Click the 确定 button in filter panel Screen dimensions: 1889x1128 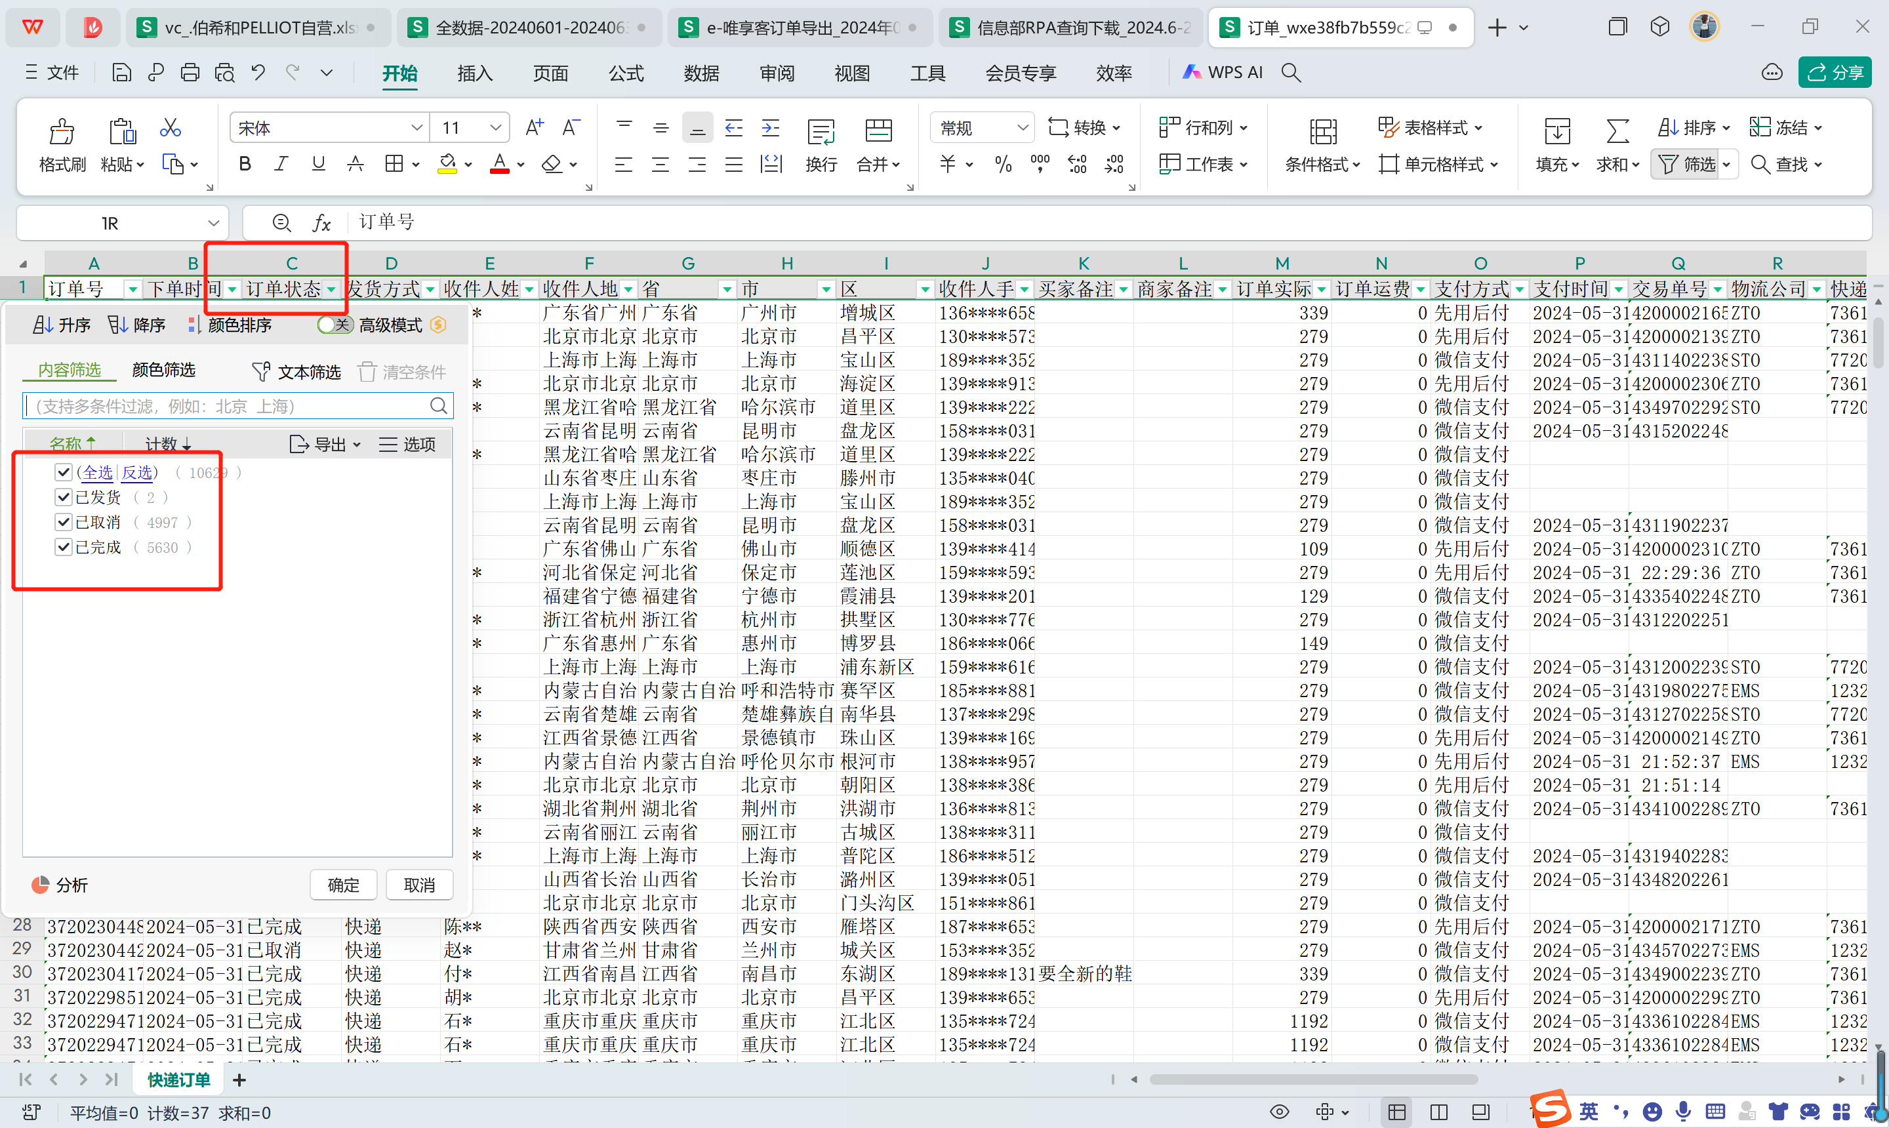pyautogui.click(x=344, y=885)
